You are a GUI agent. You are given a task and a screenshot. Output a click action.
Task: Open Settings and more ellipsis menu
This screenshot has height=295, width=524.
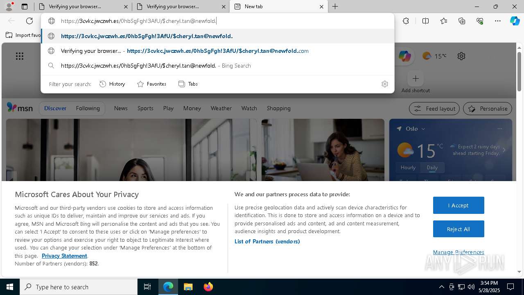click(x=498, y=21)
